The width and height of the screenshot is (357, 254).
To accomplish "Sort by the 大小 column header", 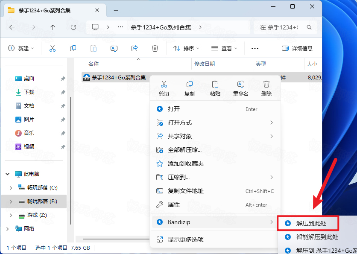I will (x=312, y=64).
